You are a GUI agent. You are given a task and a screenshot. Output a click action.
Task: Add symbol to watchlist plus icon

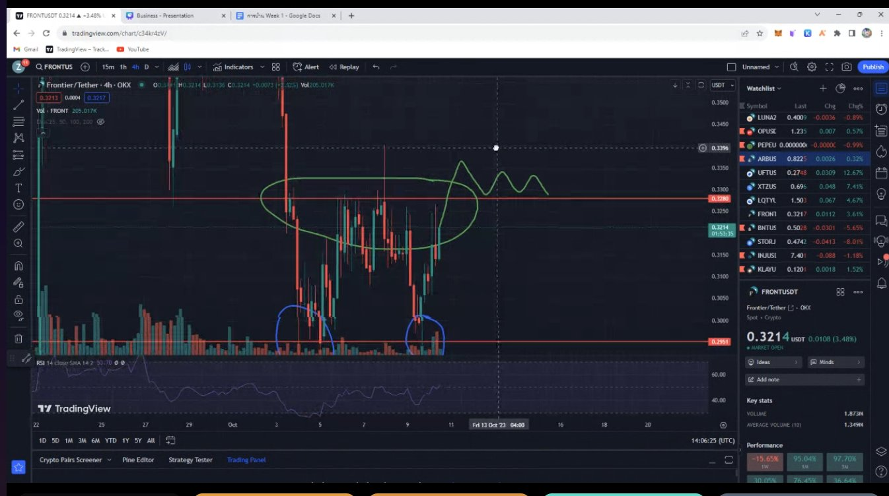click(x=823, y=88)
